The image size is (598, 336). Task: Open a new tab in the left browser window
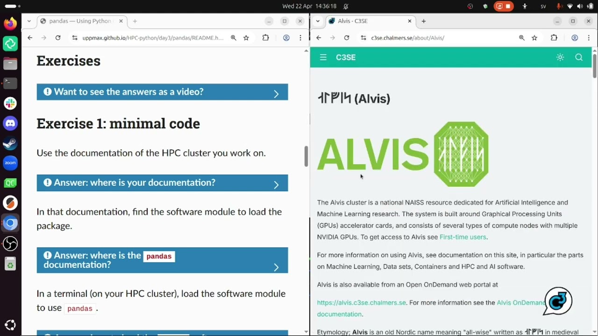point(135,21)
